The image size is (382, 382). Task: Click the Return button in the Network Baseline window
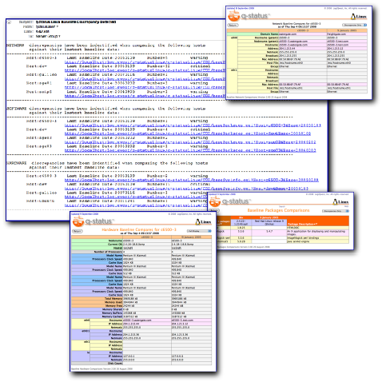click(233, 25)
